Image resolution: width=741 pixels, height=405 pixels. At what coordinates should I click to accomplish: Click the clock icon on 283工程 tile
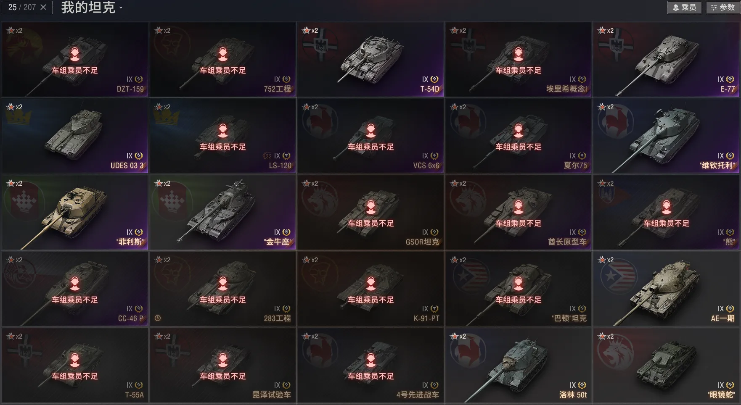pos(158,318)
